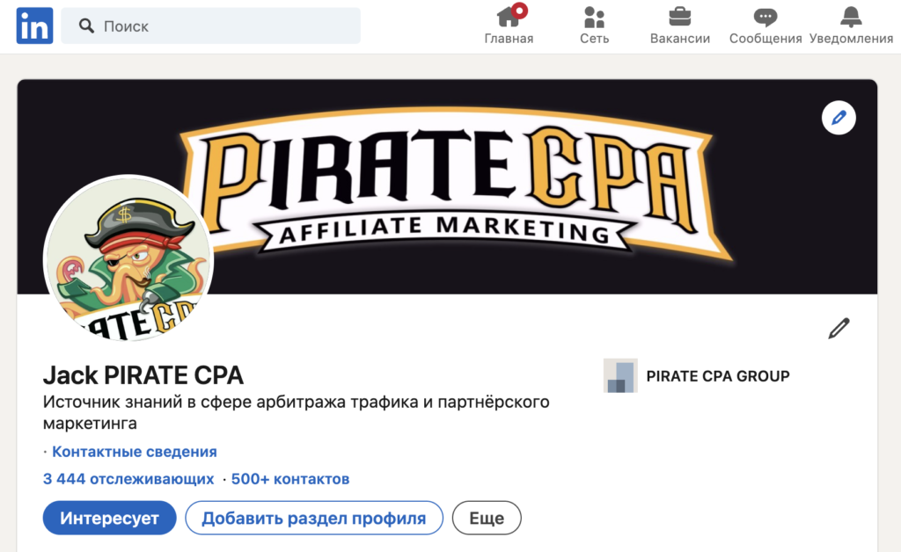Focus the Поиск search field
This screenshot has width=901, height=552.
point(211,25)
